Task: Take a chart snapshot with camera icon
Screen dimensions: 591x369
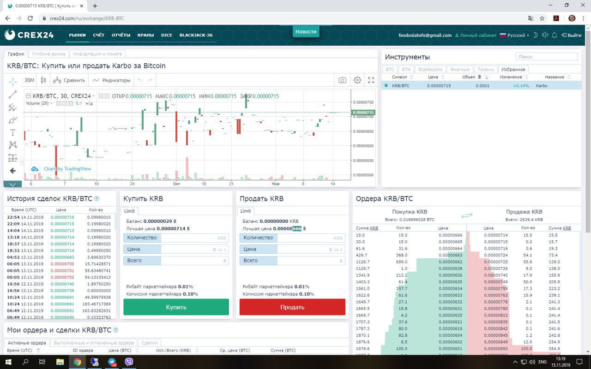Action: tap(342, 80)
